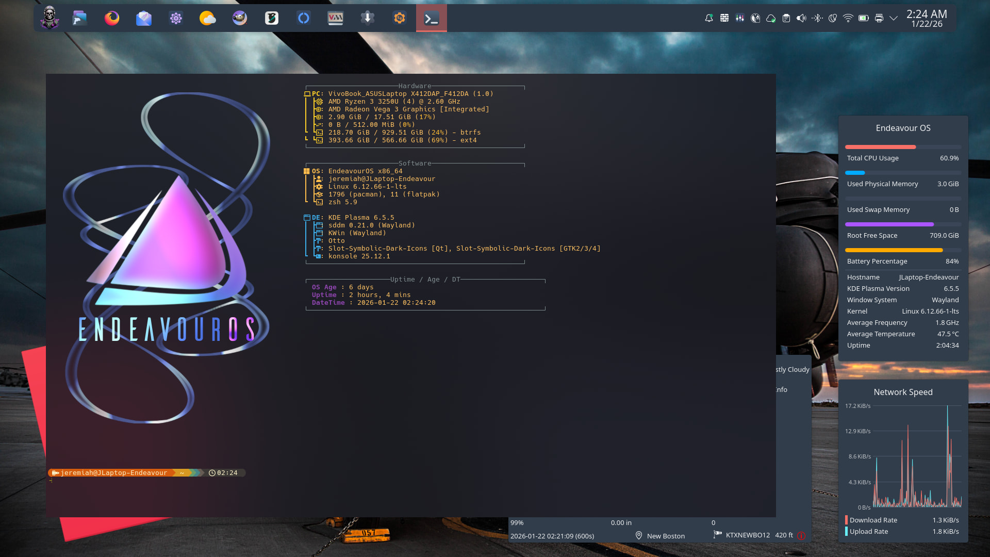
Task: Open Firefox from the top panel
Action: 112,19
